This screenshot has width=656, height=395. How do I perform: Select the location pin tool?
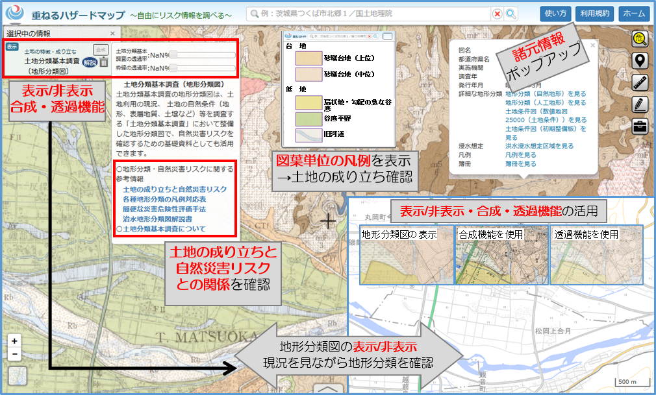pyautogui.click(x=640, y=61)
